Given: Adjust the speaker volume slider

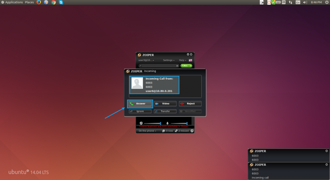Looking at the screenshot, I should click(153, 124).
